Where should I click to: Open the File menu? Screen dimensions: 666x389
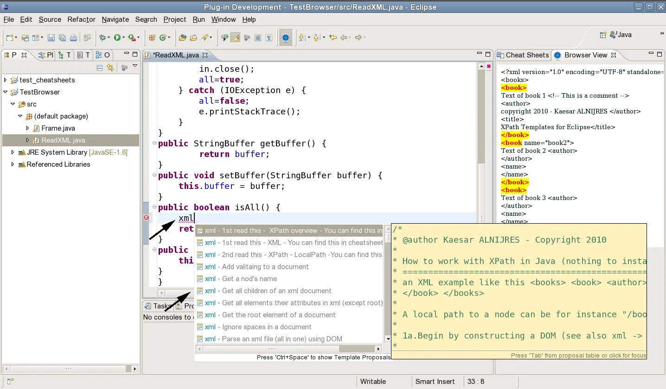9,19
